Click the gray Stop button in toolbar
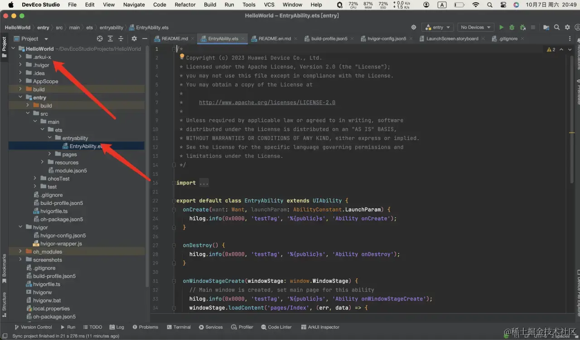Image resolution: width=580 pixels, height=340 pixels. [x=533, y=27]
